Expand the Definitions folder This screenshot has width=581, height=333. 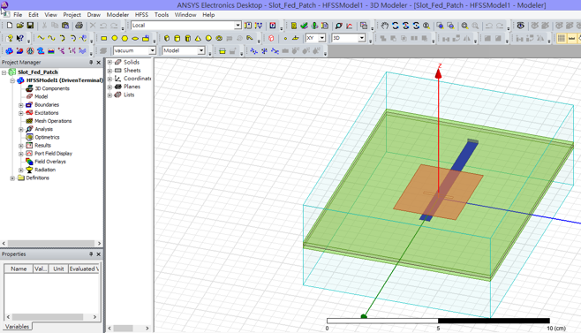coord(12,178)
